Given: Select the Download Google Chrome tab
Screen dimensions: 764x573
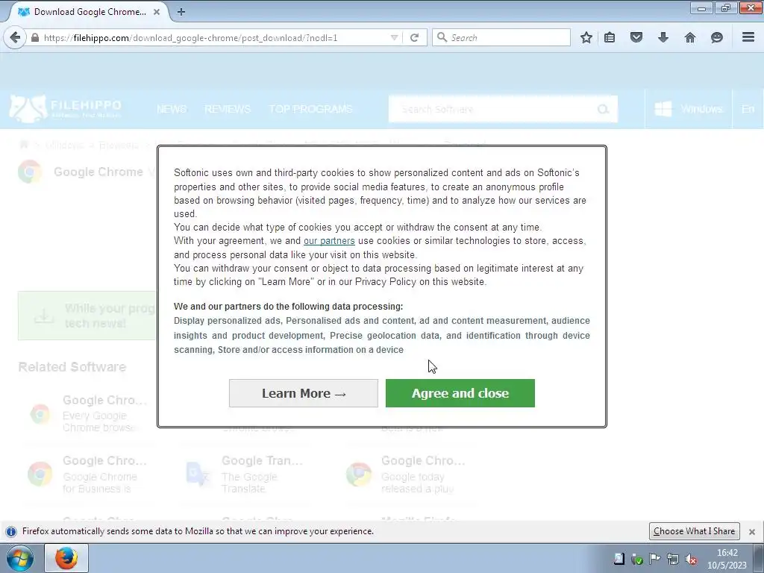Looking at the screenshot, I should click(x=88, y=12).
